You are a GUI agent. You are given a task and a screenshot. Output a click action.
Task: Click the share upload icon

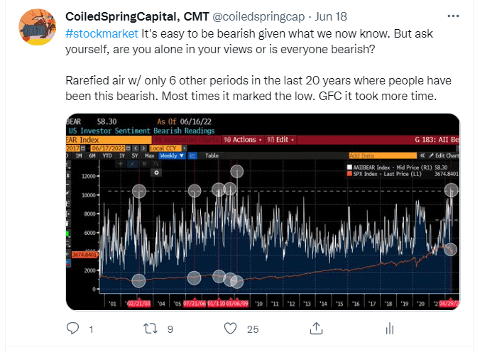coord(315,329)
